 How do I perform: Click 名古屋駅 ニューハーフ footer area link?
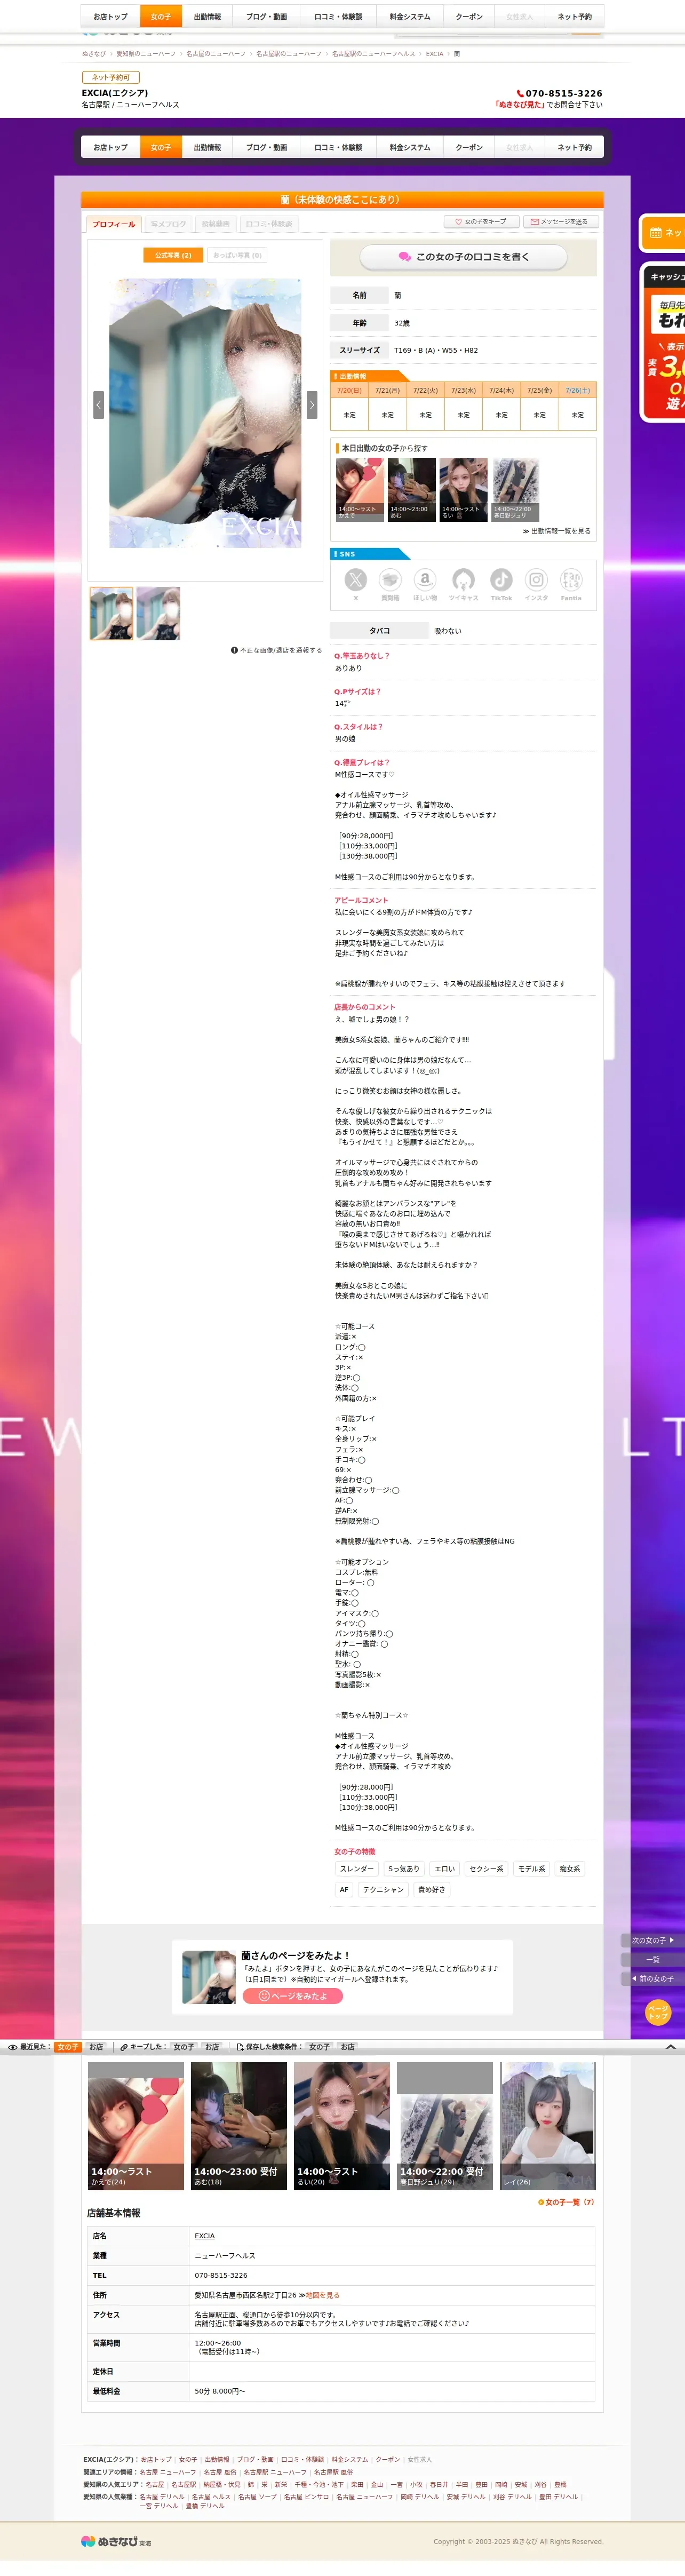tap(275, 2472)
